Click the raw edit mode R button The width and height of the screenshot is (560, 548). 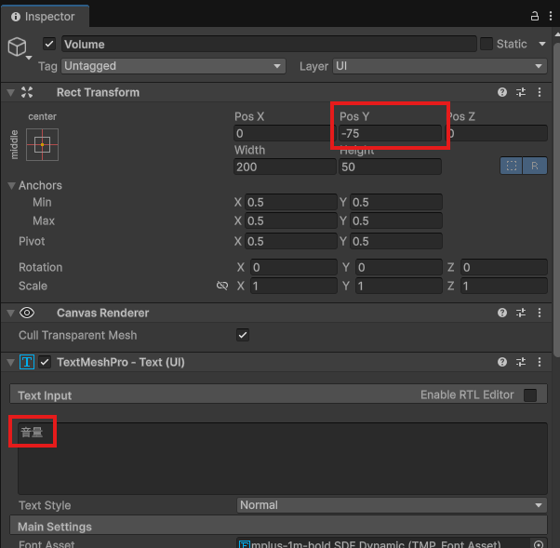[535, 166]
